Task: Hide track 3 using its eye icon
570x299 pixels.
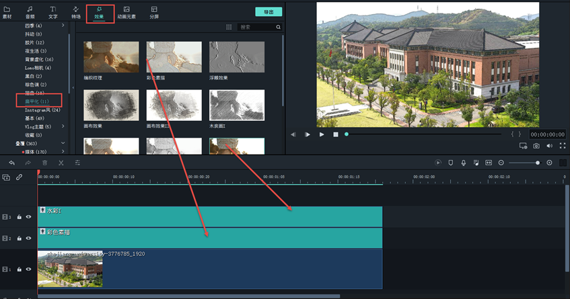Action: [x=28, y=217]
